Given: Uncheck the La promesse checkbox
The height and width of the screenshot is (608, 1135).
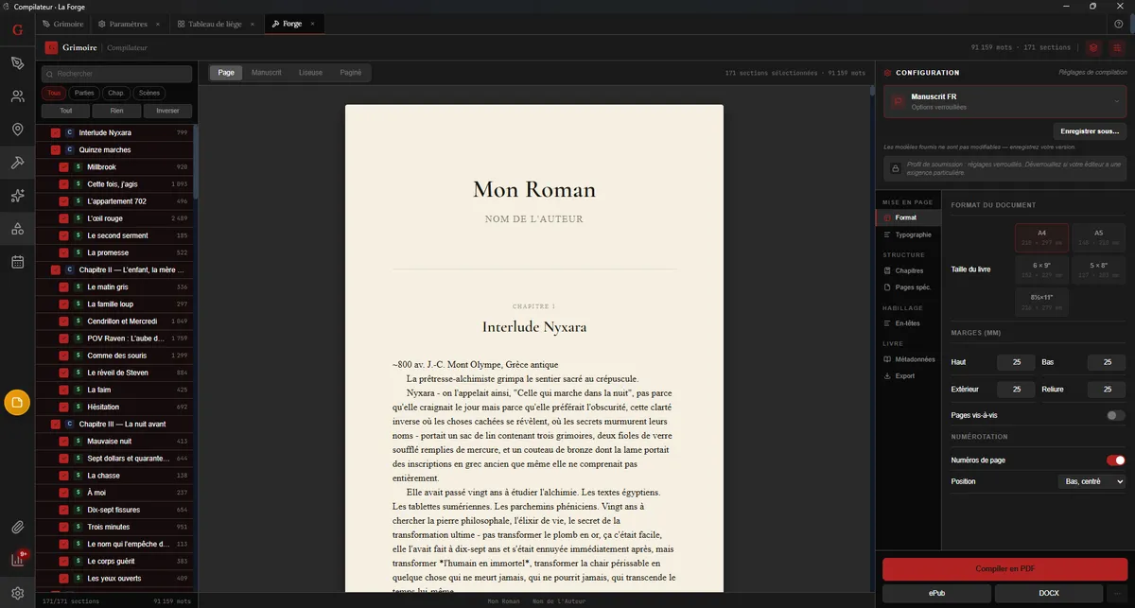Looking at the screenshot, I should coord(63,252).
